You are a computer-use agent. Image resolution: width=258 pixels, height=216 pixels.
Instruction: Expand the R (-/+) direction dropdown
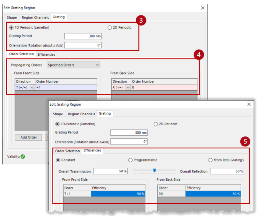pos(128,88)
